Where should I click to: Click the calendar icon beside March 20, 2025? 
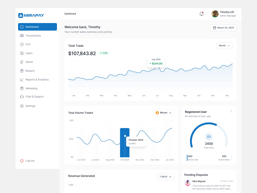click(x=214, y=28)
